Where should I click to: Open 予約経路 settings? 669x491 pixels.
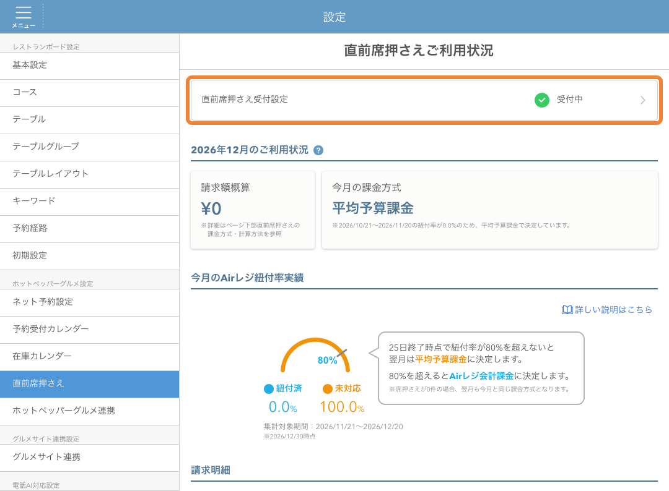coord(90,229)
